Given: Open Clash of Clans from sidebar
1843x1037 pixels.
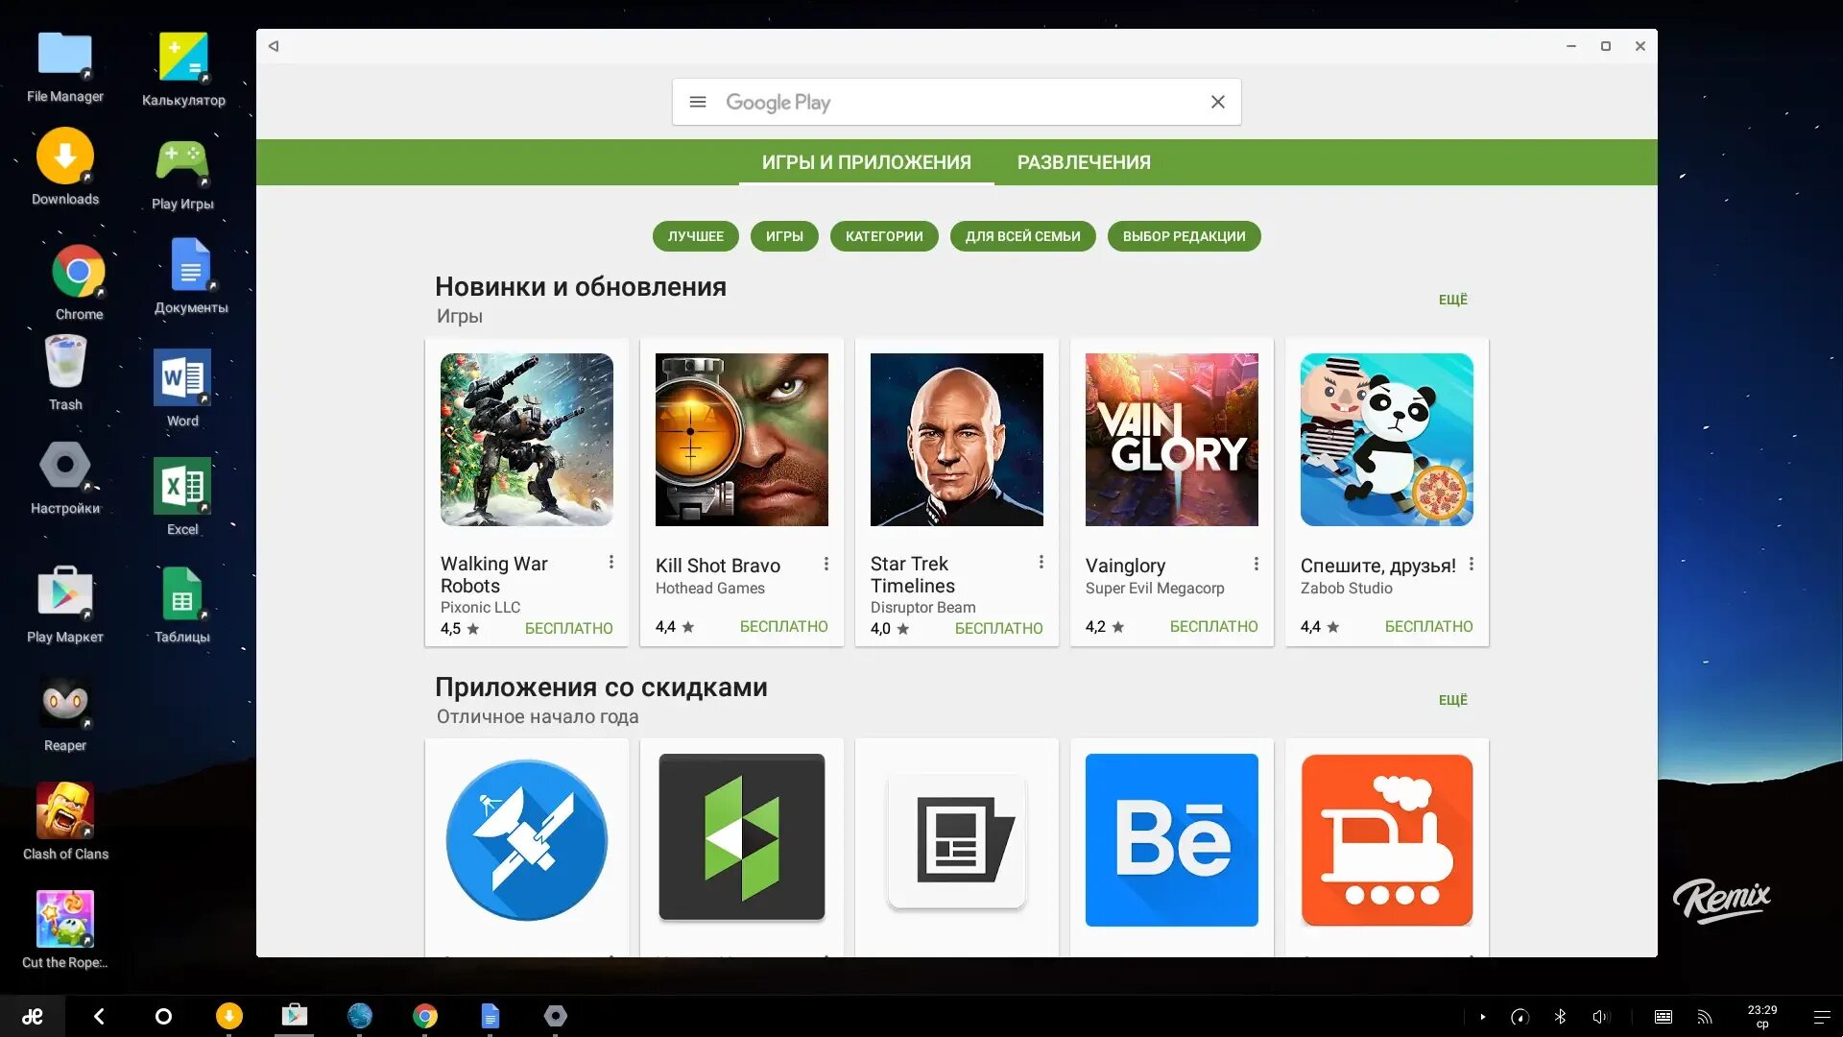Looking at the screenshot, I should pyautogui.click(x=63, y=817).
